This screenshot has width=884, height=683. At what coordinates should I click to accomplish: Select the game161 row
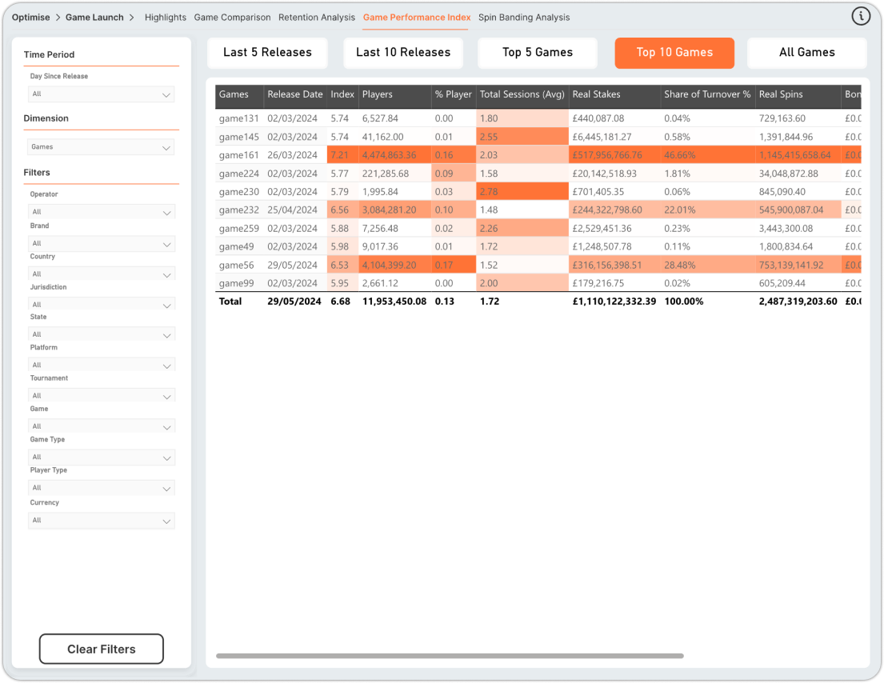point(538,155)
